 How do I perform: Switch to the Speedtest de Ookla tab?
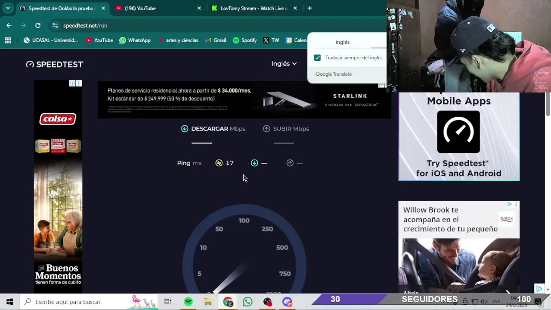click(62, 8)
